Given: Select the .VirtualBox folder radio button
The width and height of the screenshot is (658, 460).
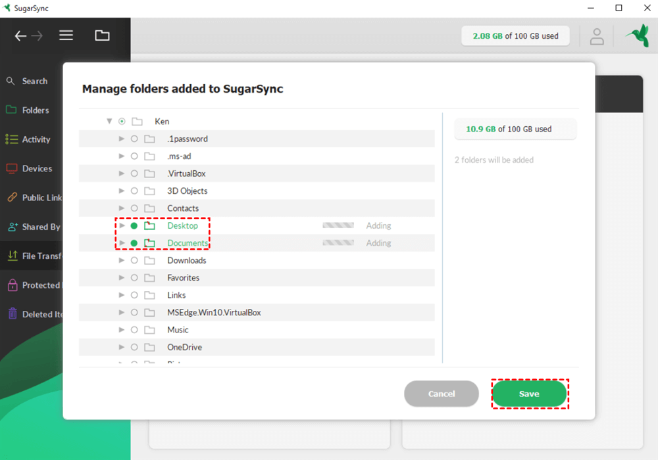Looking at the screenshot, I should coord(134,173).
